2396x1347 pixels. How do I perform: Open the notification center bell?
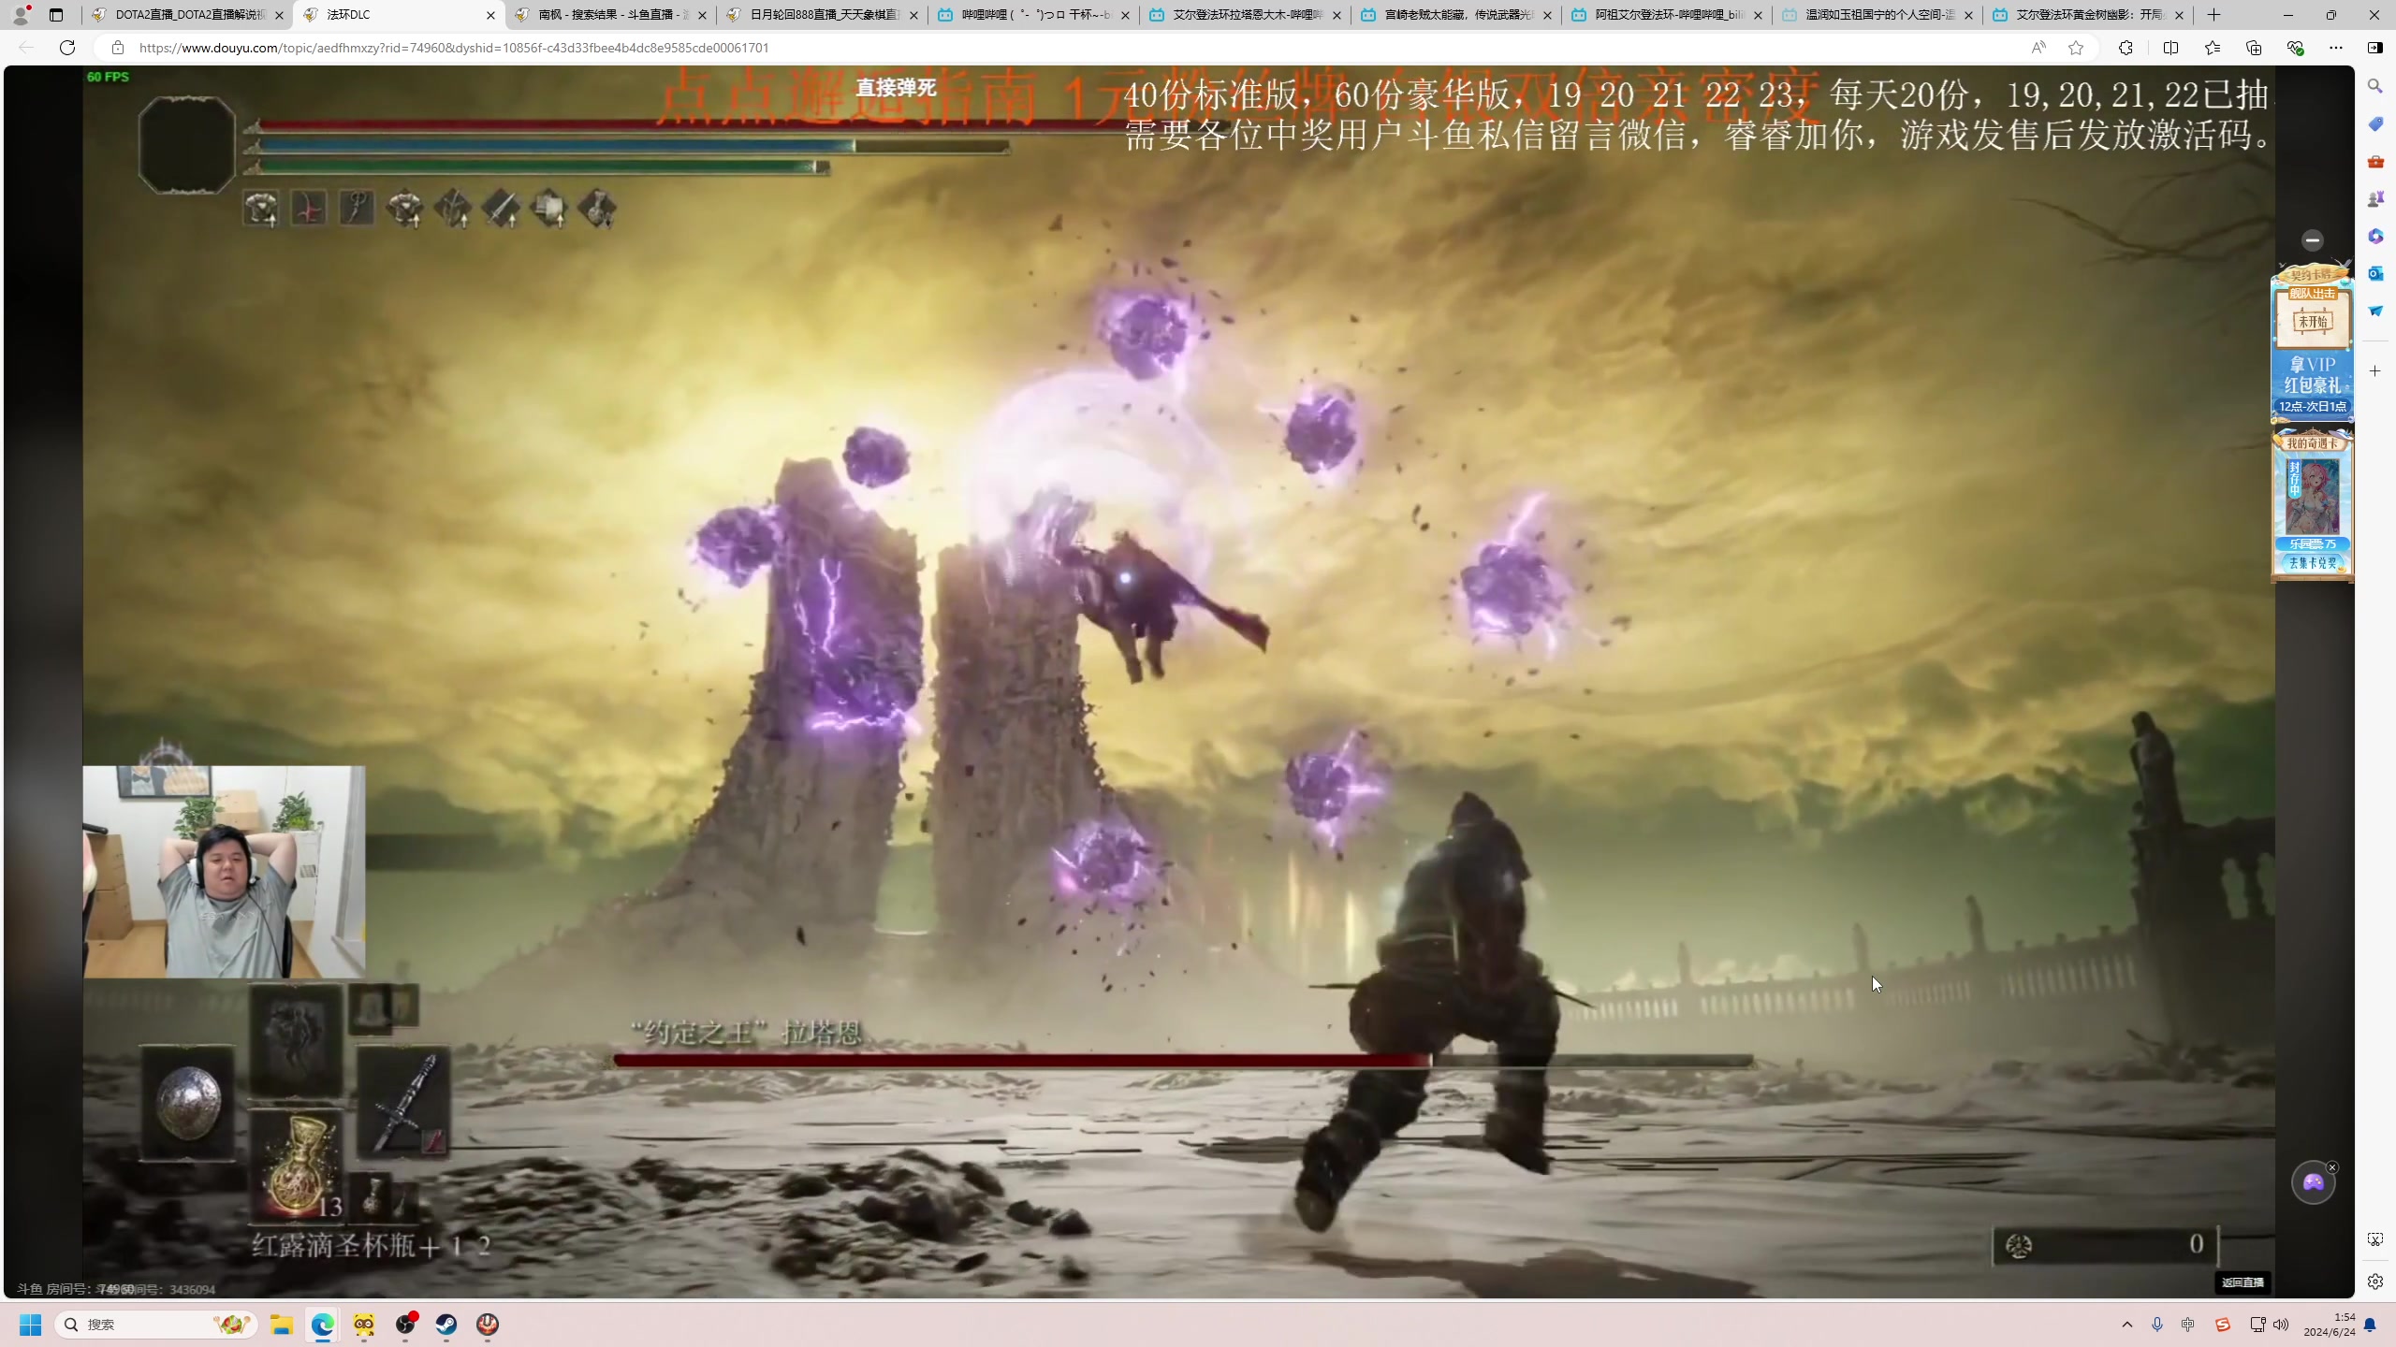point(2370,1325)
